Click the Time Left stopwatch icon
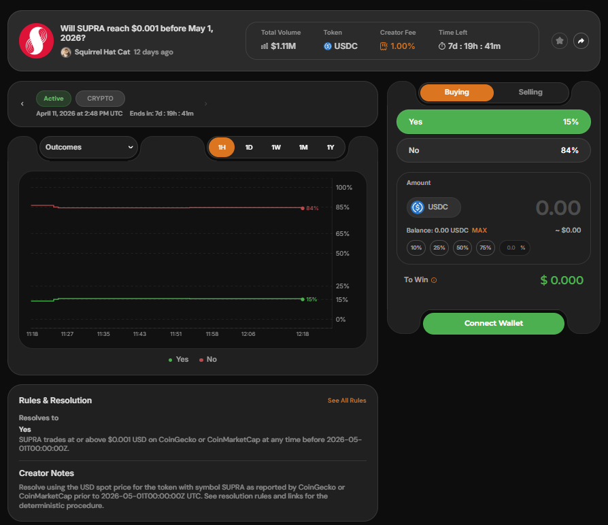Image resolution: width=608 pixels, height=525 pixels. pos(442,46)
